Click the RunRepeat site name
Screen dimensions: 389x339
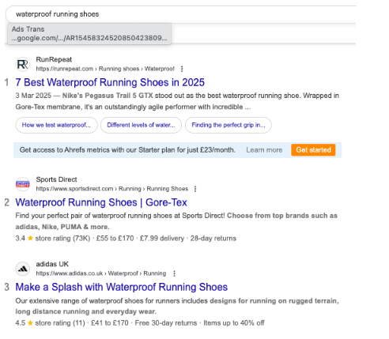[54, 59]
